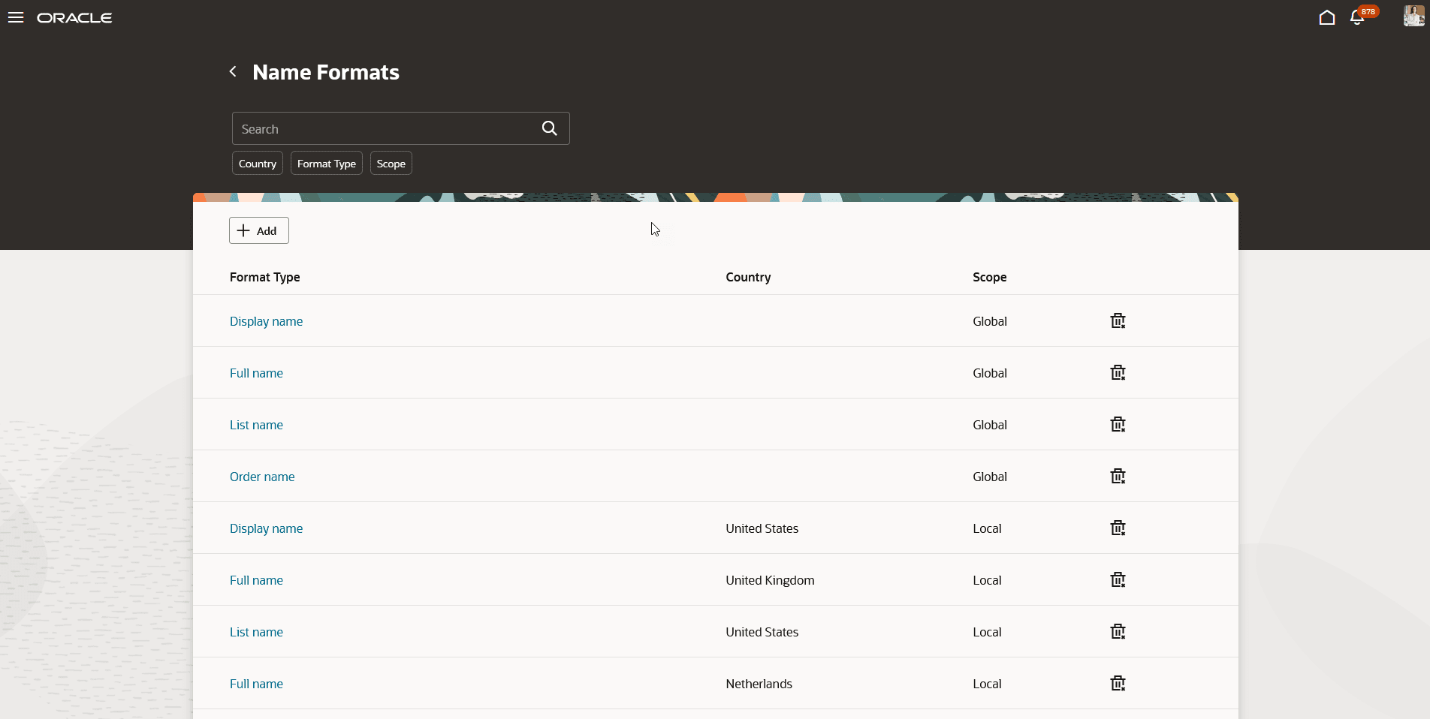Image resolution: width=1430 pixels, height=719 pixels.
Task: Open the hamburger navigation menu
Action: [16, 17]
